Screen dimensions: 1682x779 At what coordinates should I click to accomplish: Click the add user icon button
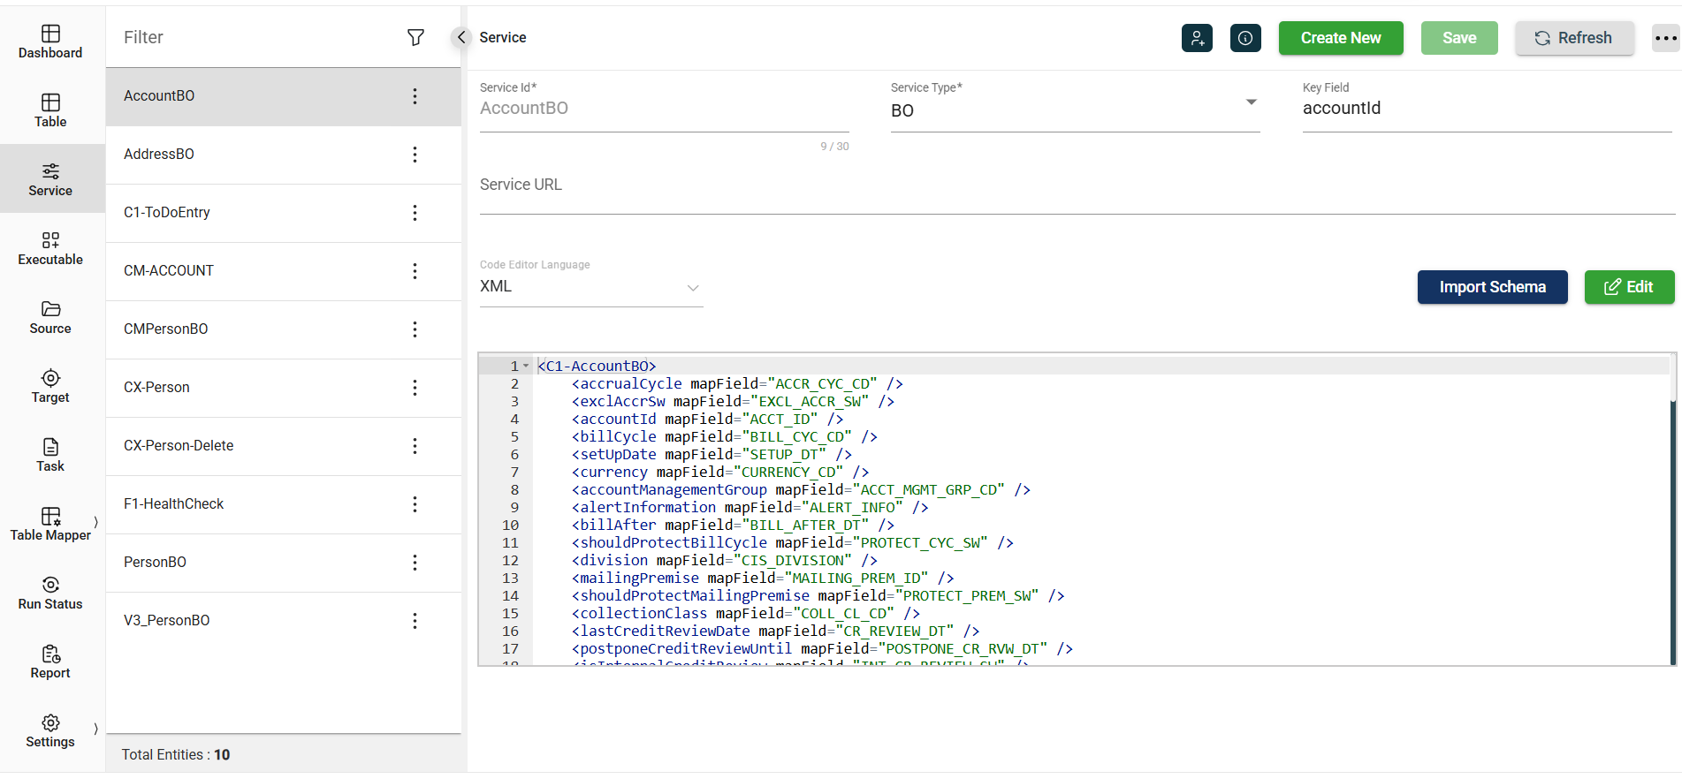(1197, 38)
